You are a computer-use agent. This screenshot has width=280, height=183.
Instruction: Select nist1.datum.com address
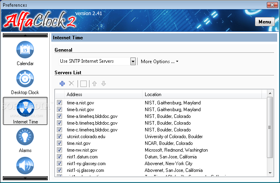pos(82,157)
